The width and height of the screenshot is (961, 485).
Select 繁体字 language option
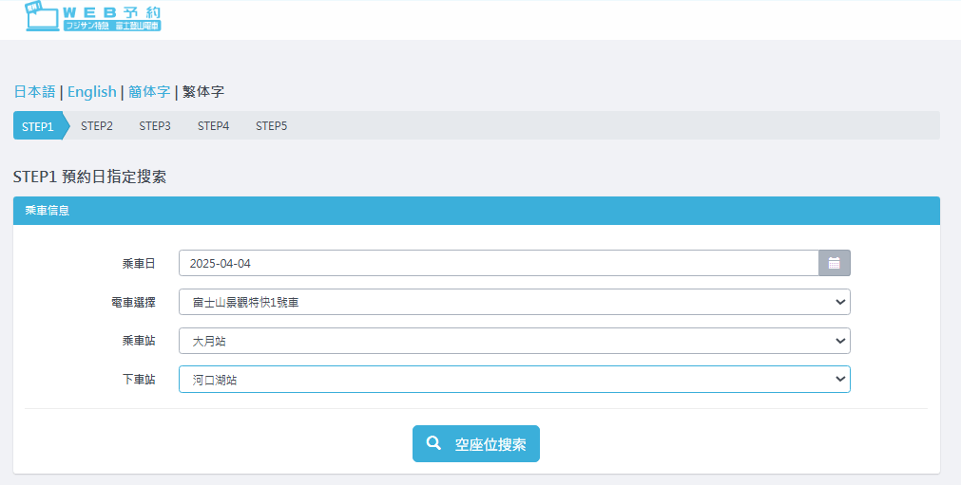203,92
